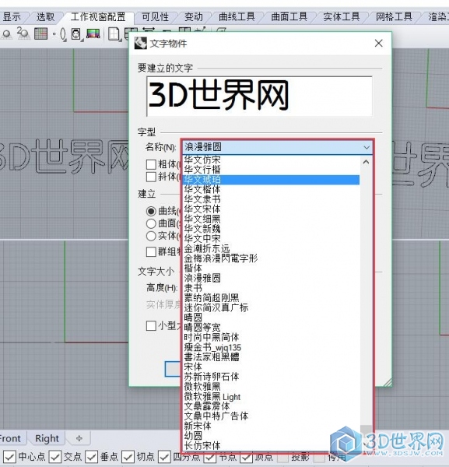Screen dimensions: 449x467
Task: Toggle the 交点 osnap checkbox
Action: pos(54,457)
